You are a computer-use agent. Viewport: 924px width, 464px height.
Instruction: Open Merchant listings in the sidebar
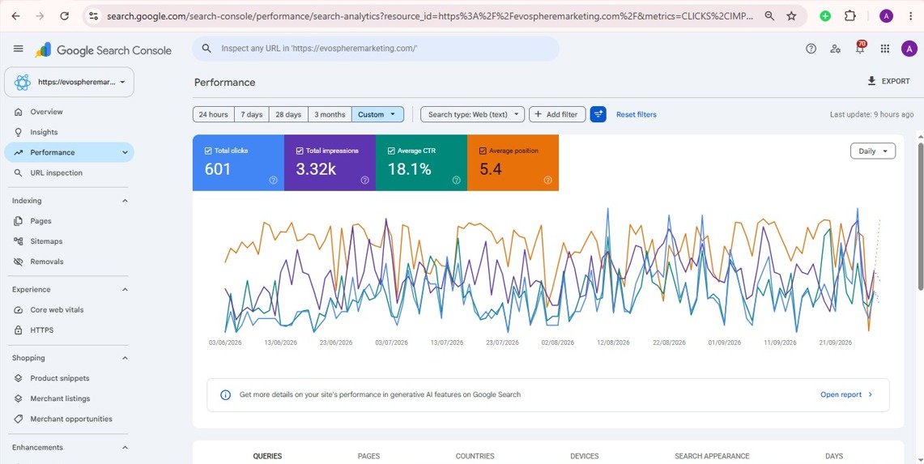(x=69, y=398)
